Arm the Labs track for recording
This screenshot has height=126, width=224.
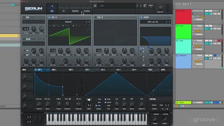[219, 41]
